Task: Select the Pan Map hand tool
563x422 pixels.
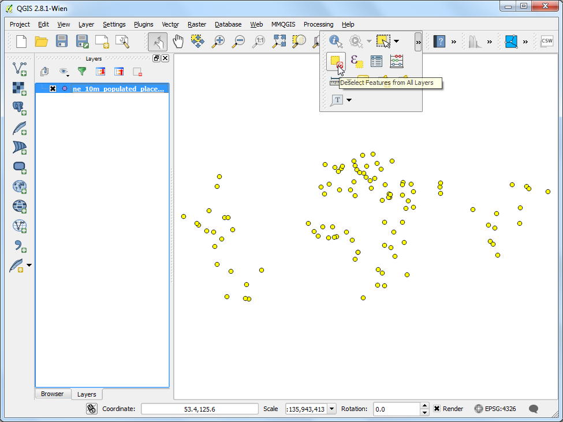Action: 178,42
